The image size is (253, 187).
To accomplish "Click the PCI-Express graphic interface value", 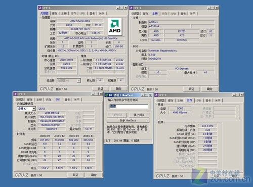I will 182,69.
